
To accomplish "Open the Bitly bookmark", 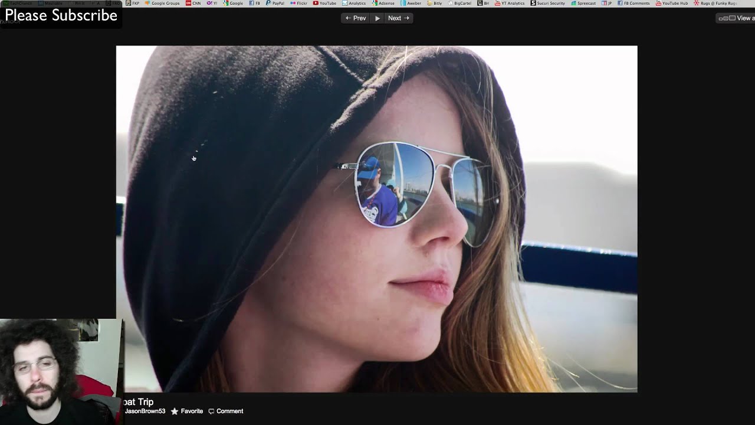I will coord(435,3).
